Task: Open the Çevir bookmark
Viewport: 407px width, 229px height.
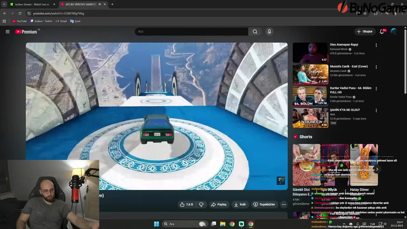Action: click(x=75, y=21)
